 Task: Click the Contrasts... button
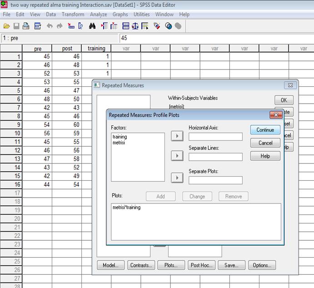pos(141,265)
